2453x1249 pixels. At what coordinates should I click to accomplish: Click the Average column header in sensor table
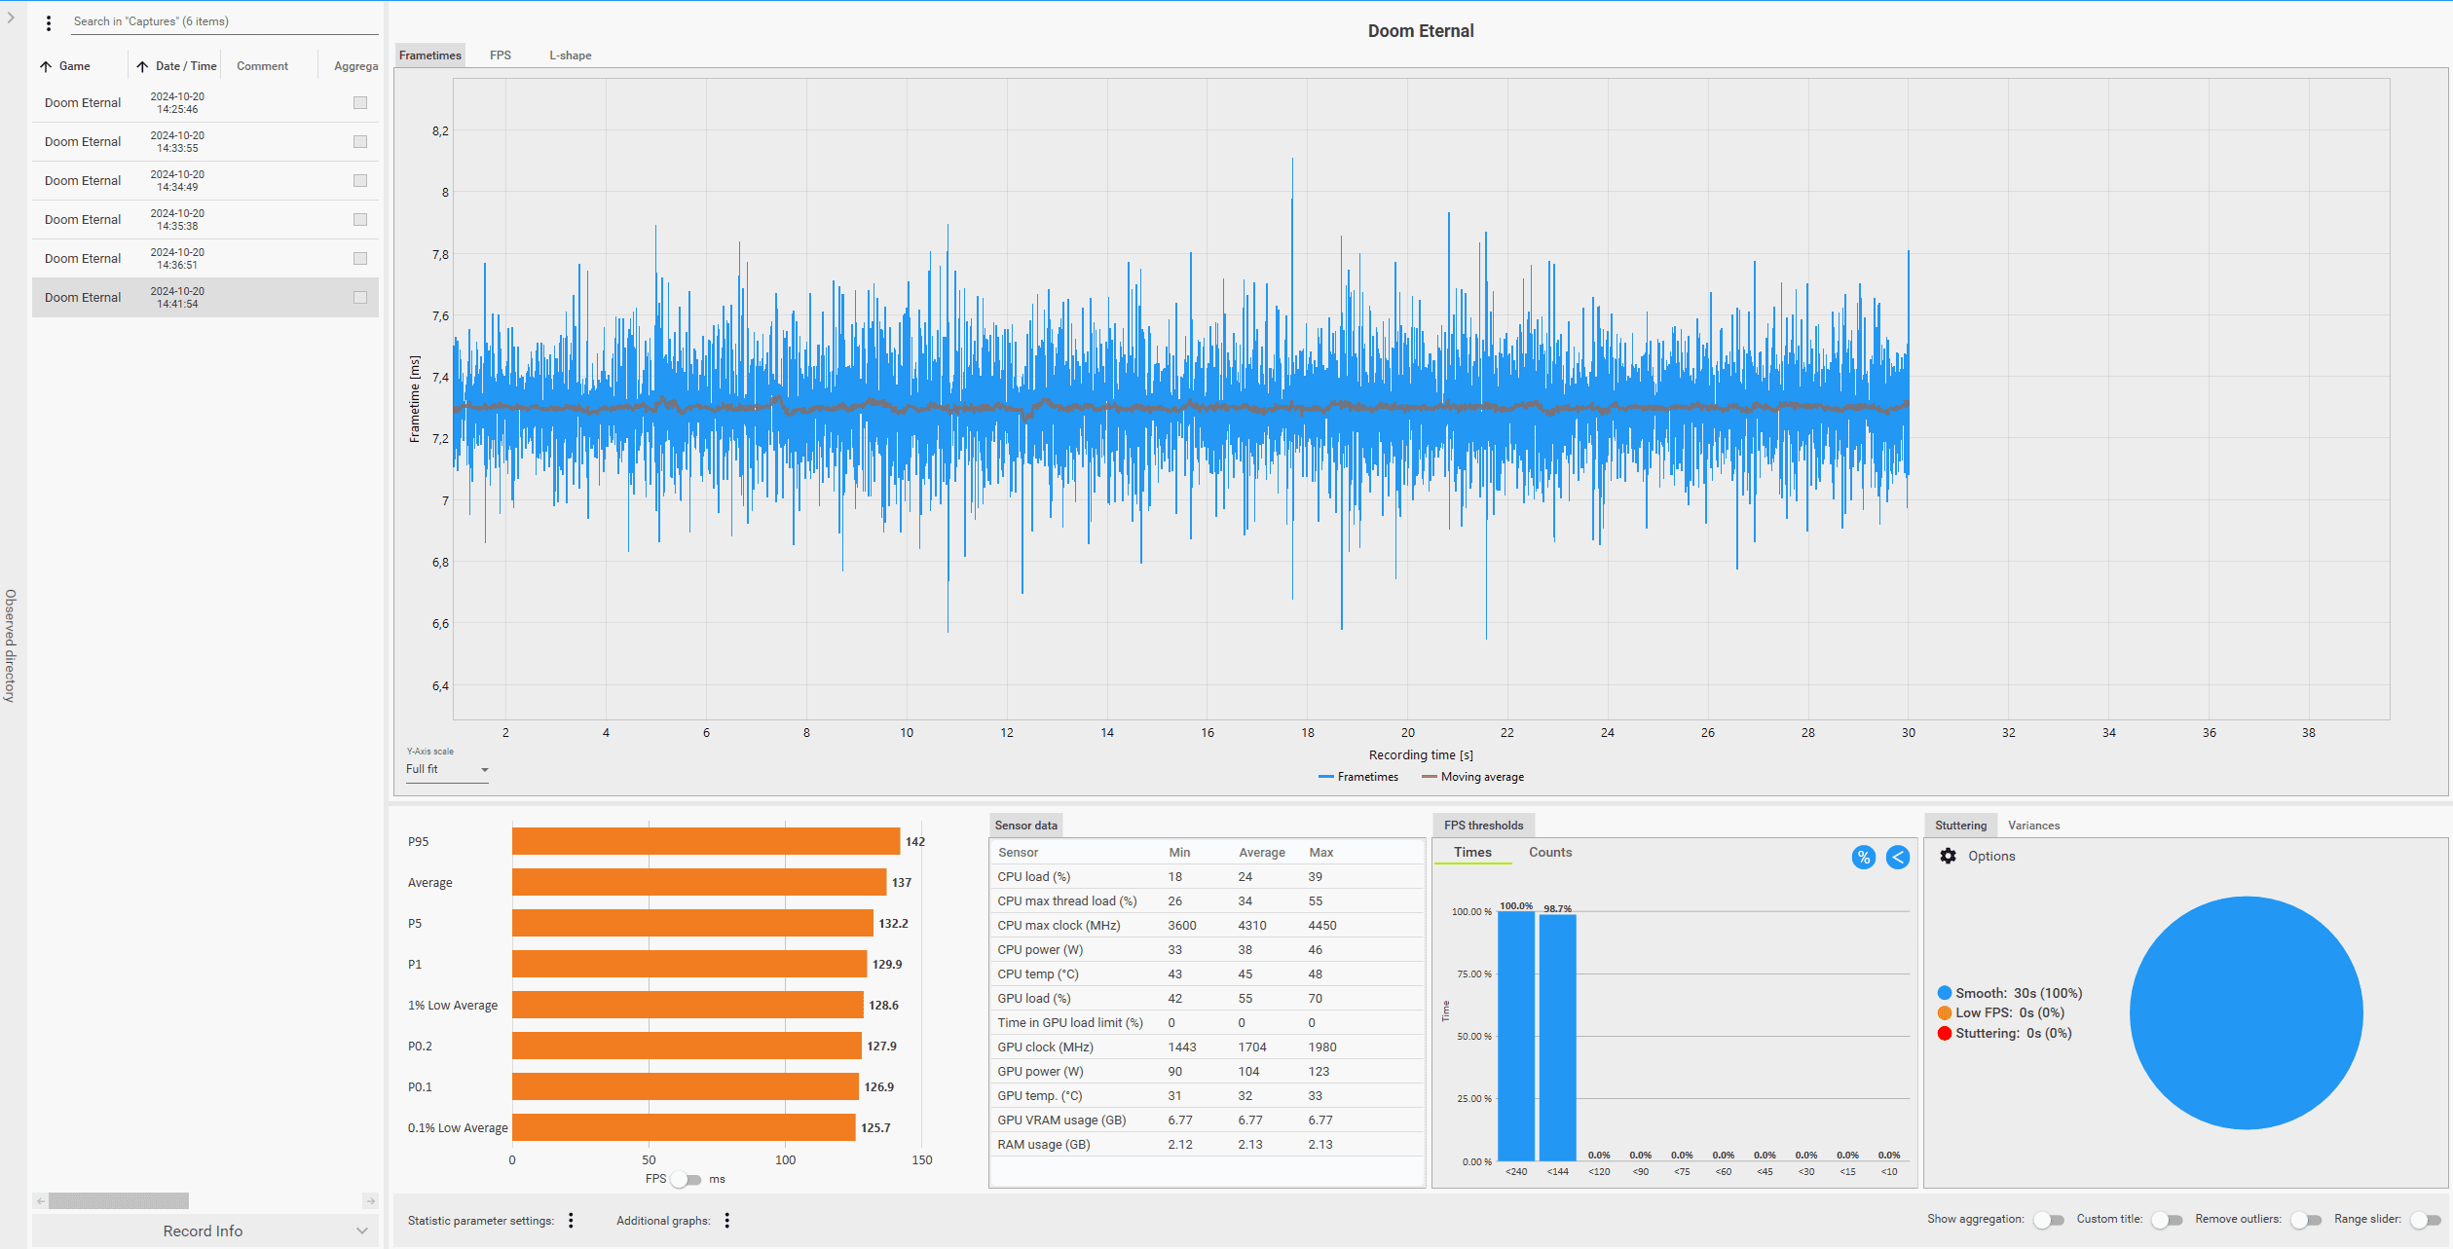point(1262,852)
